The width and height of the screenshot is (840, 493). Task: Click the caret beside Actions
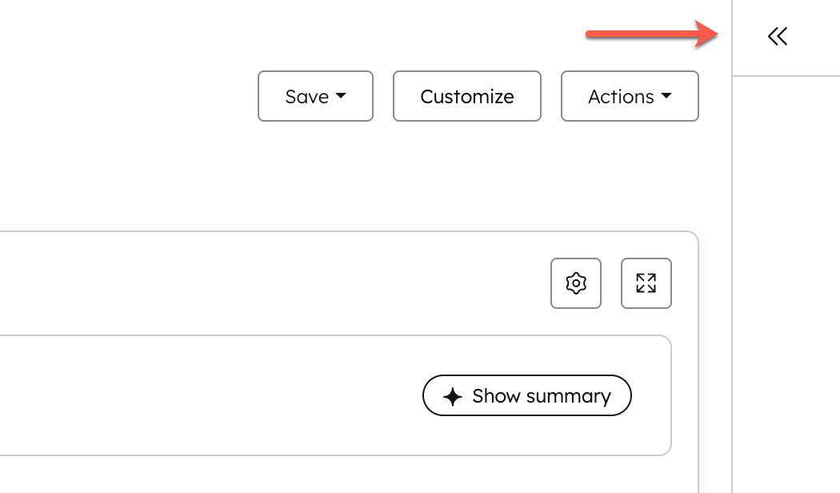tap(666, 96)
